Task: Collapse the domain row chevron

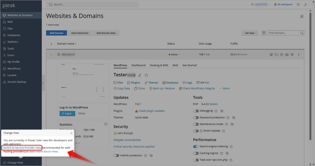Action: 51,54
